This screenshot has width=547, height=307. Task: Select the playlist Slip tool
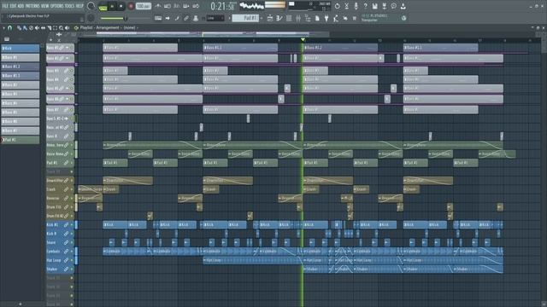(x=43, y=28)
